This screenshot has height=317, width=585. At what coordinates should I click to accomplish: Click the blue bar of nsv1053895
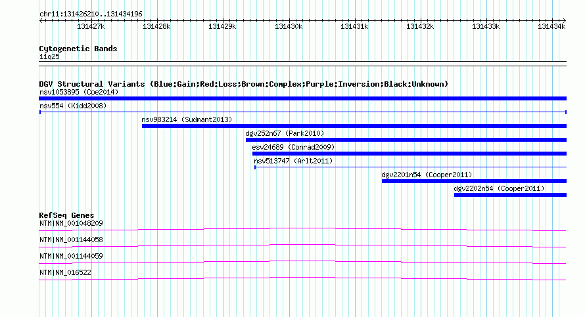pyautogui.click(x=302, y=98)
